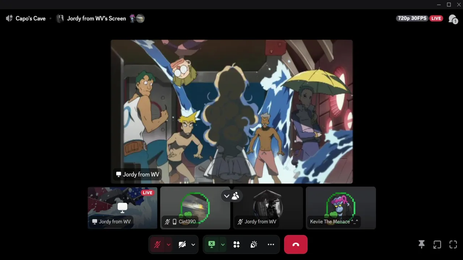Select the Cin1390 participant tile
463x260 pixels.
click(x=195, y=208)
